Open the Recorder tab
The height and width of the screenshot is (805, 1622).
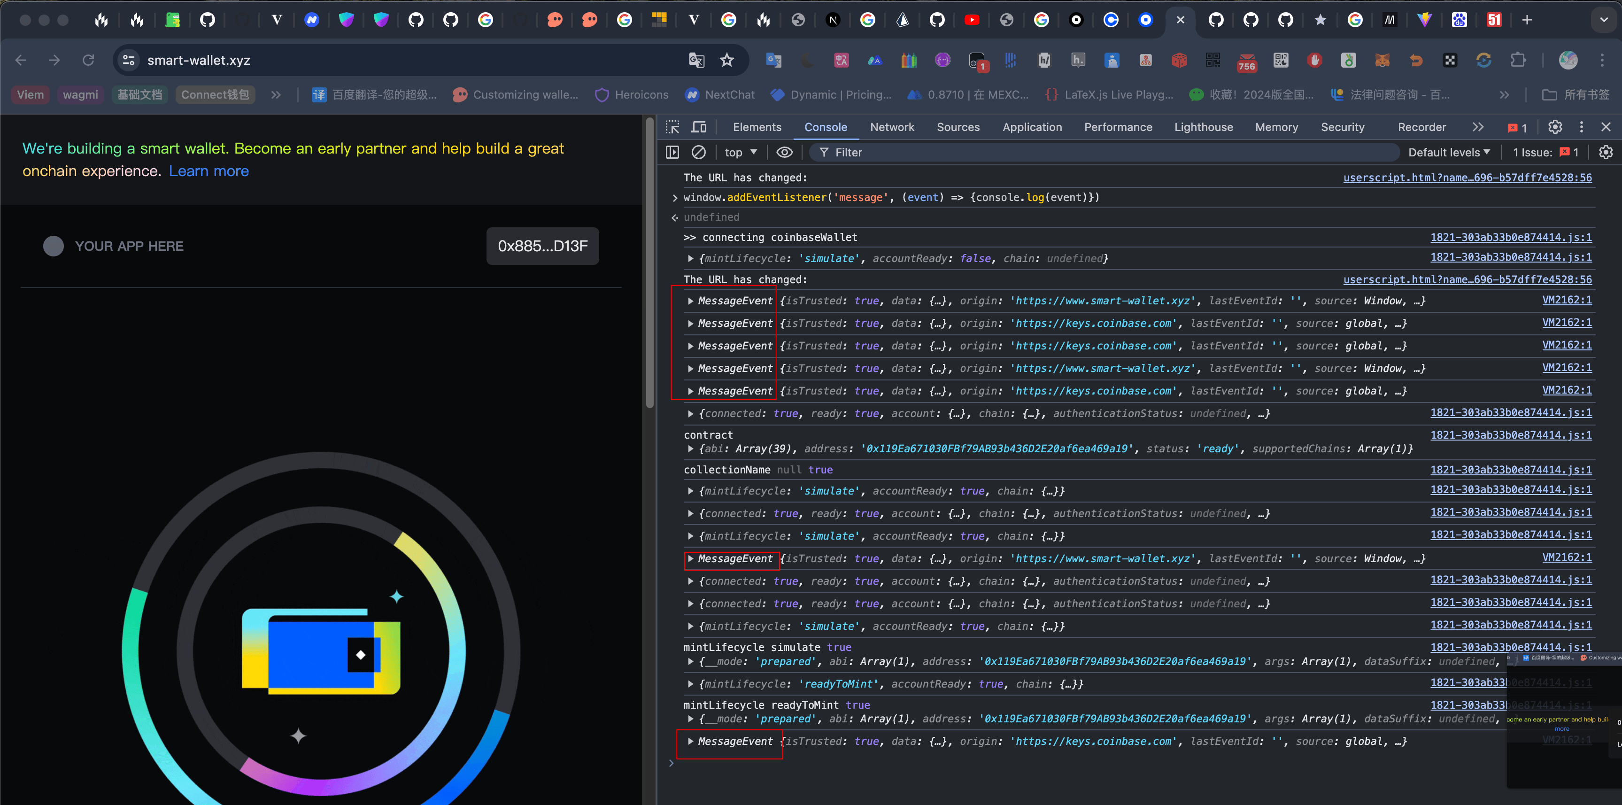pyautogui.click(x=1422, y=127)
